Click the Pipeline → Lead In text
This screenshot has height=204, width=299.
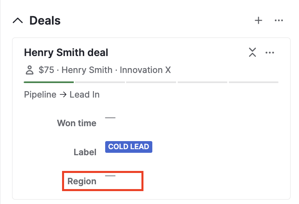click(62, 94)
